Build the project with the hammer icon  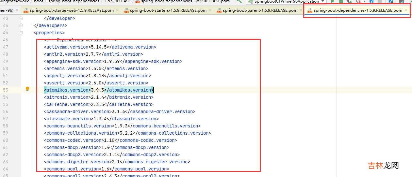[x=239, y=1]
